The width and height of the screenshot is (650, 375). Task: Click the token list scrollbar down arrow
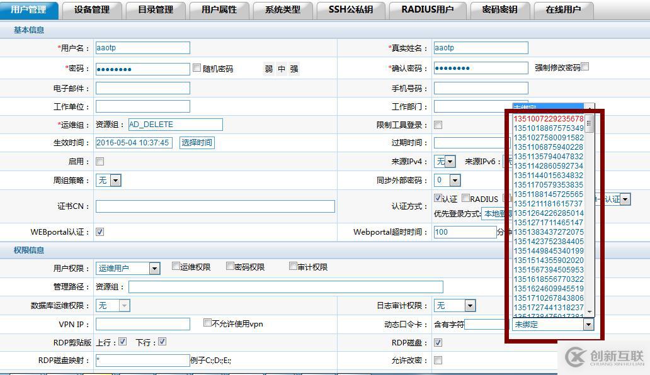tap(590, 312)
